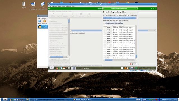Click Mark All Upgrades toolbar icon
This screenshot has width=179, height=101.
(63, 15)
